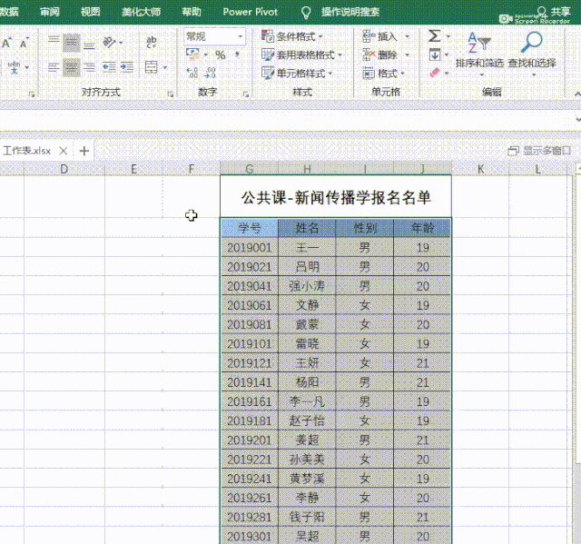
Task: Open number format dialog launcher
Action: [246, 94]
